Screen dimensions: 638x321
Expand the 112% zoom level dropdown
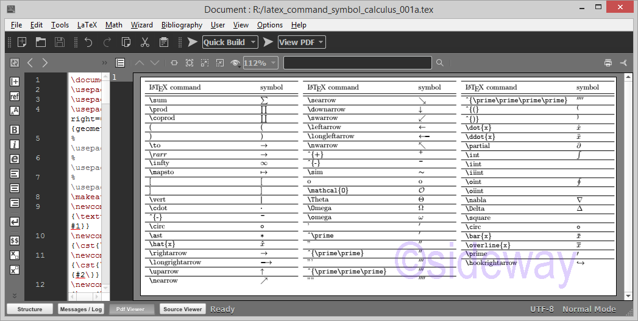tap(273, 63)
